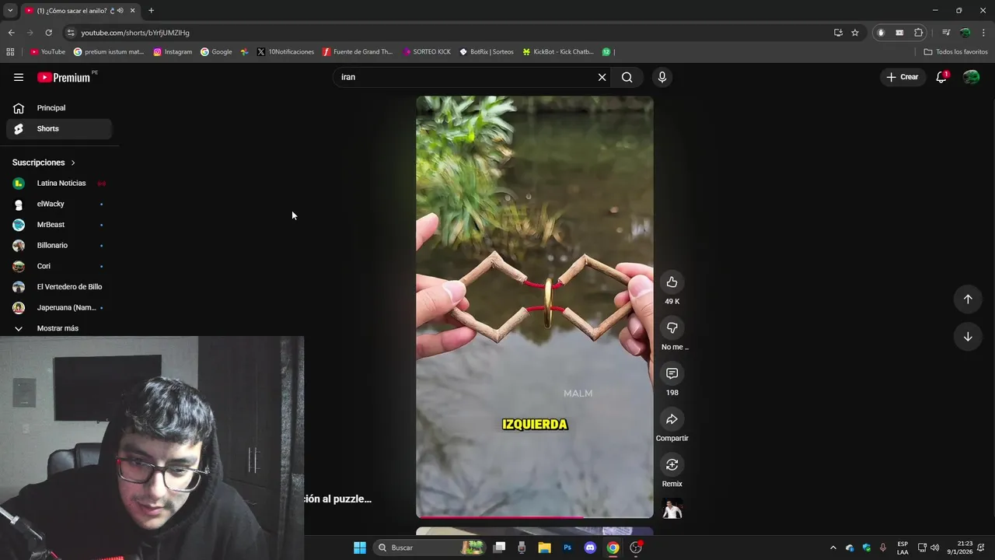This screenshot has width=995, height=560.
Task: Dislike the short with thumbs down
Action: (672, 328)
